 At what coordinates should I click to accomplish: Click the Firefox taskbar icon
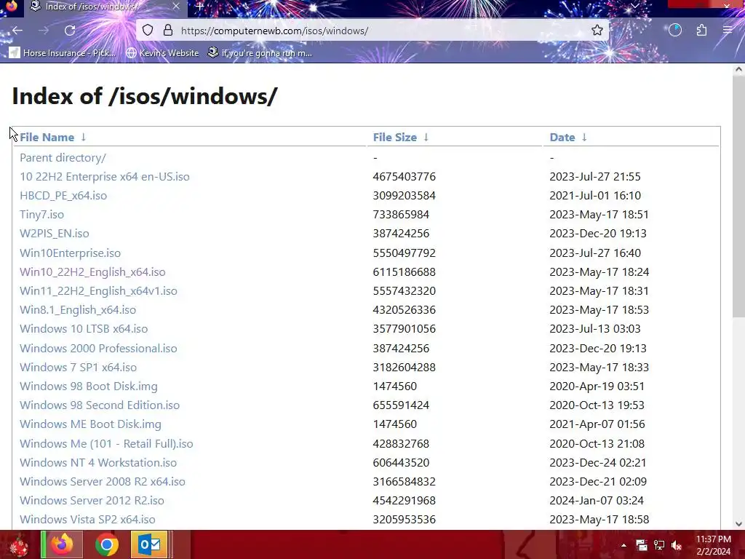pyautogui.click(x=62, y=544)
